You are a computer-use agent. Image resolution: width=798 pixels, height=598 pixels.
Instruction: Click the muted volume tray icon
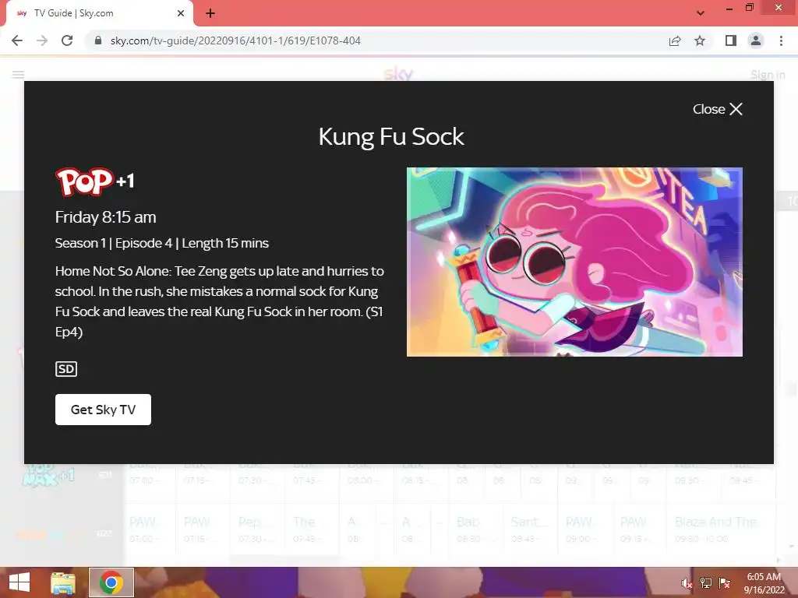[x=687, y=583]
